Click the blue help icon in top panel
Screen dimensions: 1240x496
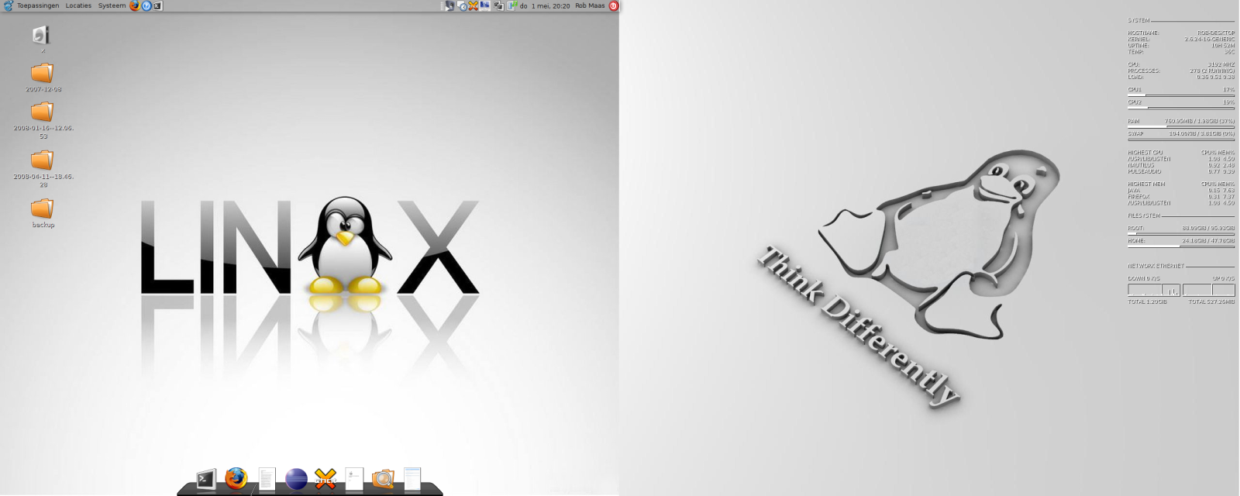click(x=146, y=5)
